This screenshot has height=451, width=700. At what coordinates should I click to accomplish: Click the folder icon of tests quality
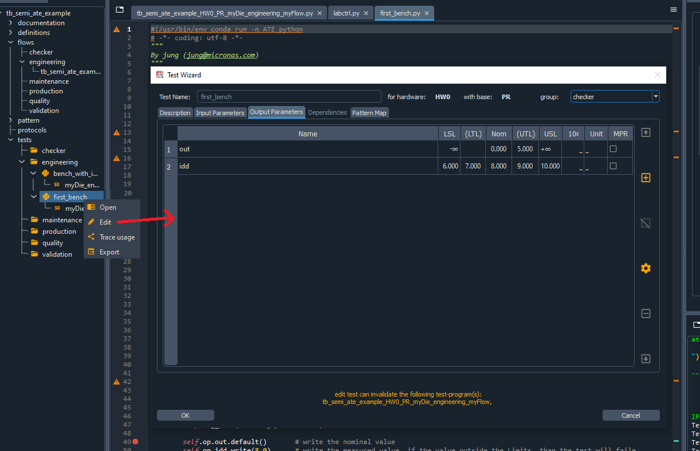(34, 243)
